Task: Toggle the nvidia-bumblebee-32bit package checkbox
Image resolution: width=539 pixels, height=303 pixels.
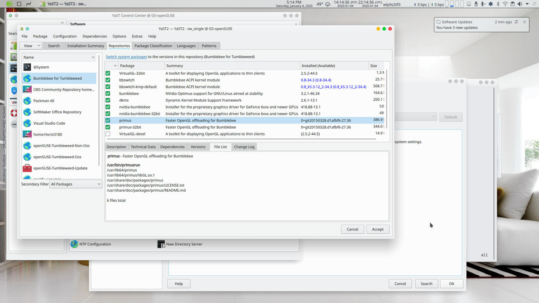Action: pyautogui.click(x=108, y=114)
